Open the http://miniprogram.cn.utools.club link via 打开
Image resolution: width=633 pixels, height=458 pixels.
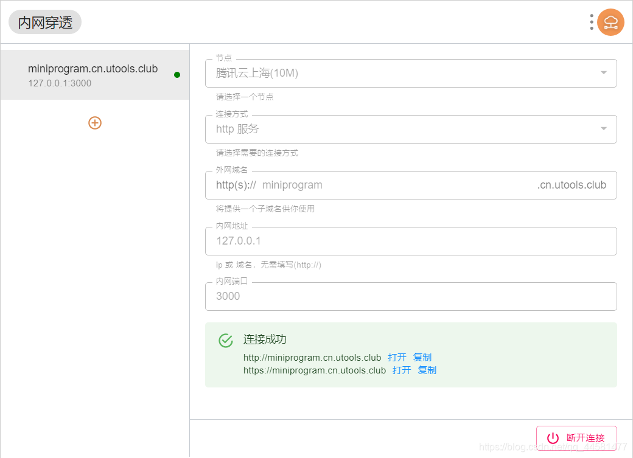point(396,358)
